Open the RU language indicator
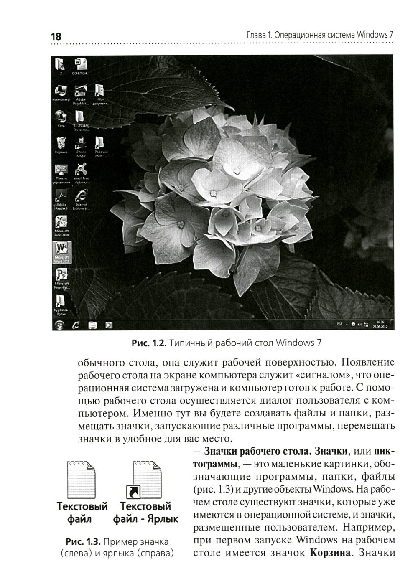Viewport: 418px width, 584px height. tap(339, 324)
